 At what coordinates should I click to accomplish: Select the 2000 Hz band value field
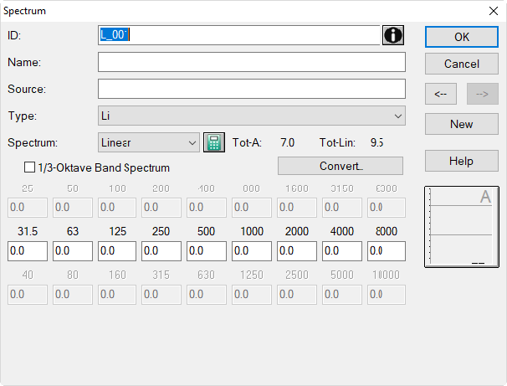pos(297,250)
